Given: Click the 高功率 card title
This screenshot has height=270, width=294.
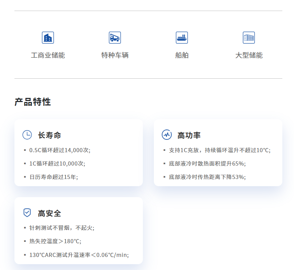Looking at the screenshot, I should tap(189, 135).
